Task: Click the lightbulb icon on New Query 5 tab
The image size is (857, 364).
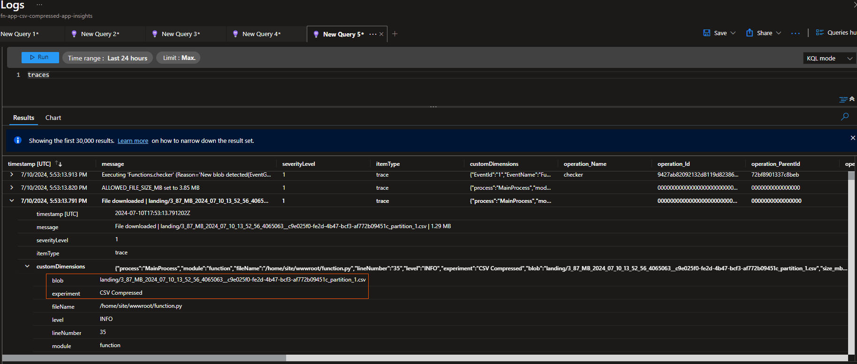Action: pos(316,34)
